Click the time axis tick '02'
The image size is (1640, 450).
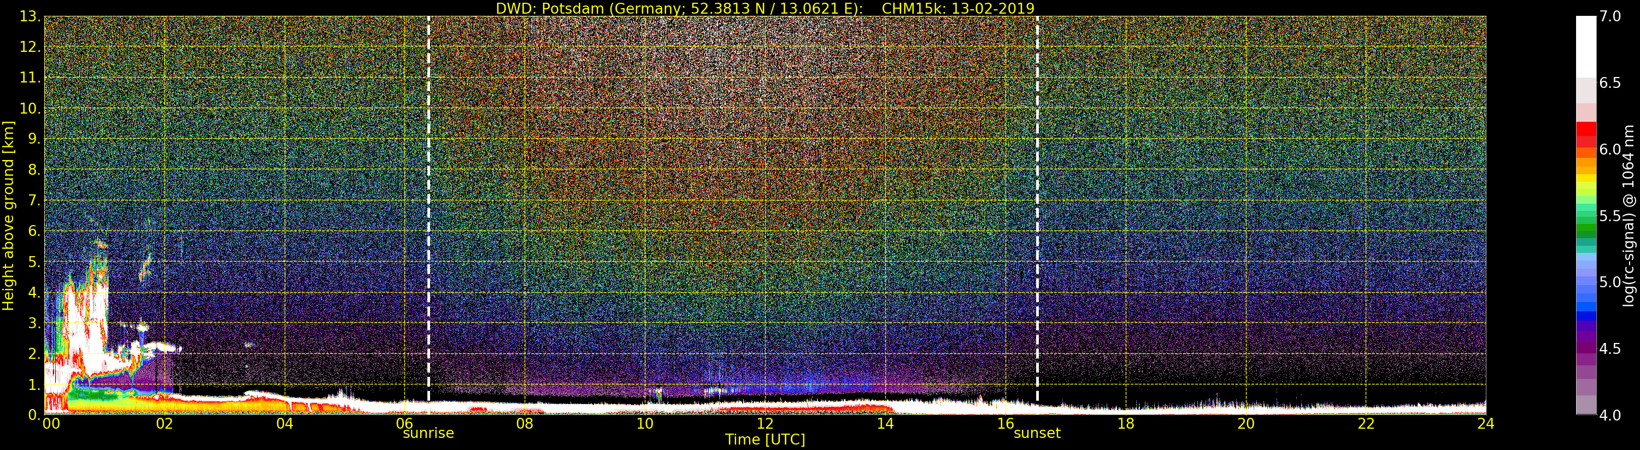(165, 423)
